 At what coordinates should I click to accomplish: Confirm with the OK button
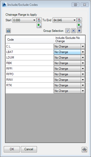click(12, 149)
